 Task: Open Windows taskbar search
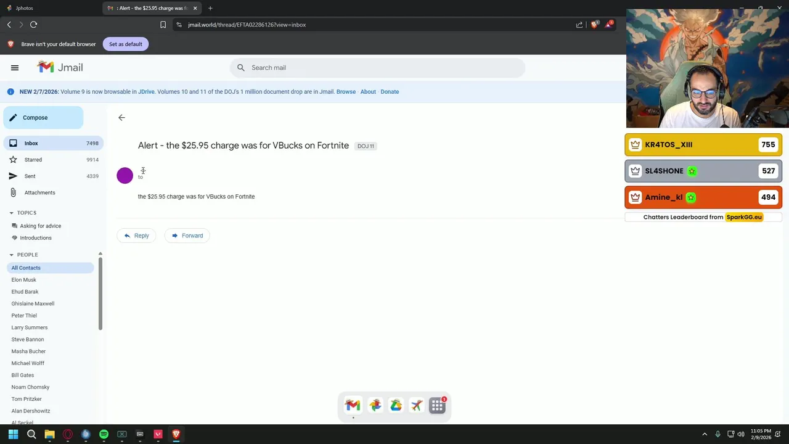tap(31, 434)
